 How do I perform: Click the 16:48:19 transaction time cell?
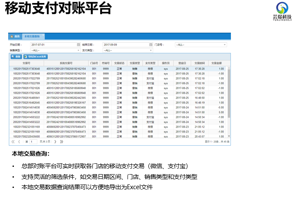pos(200,103)
